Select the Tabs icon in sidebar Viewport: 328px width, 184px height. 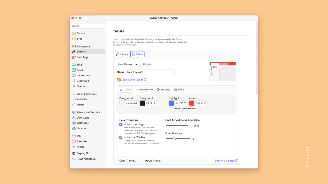pos(74,65)
